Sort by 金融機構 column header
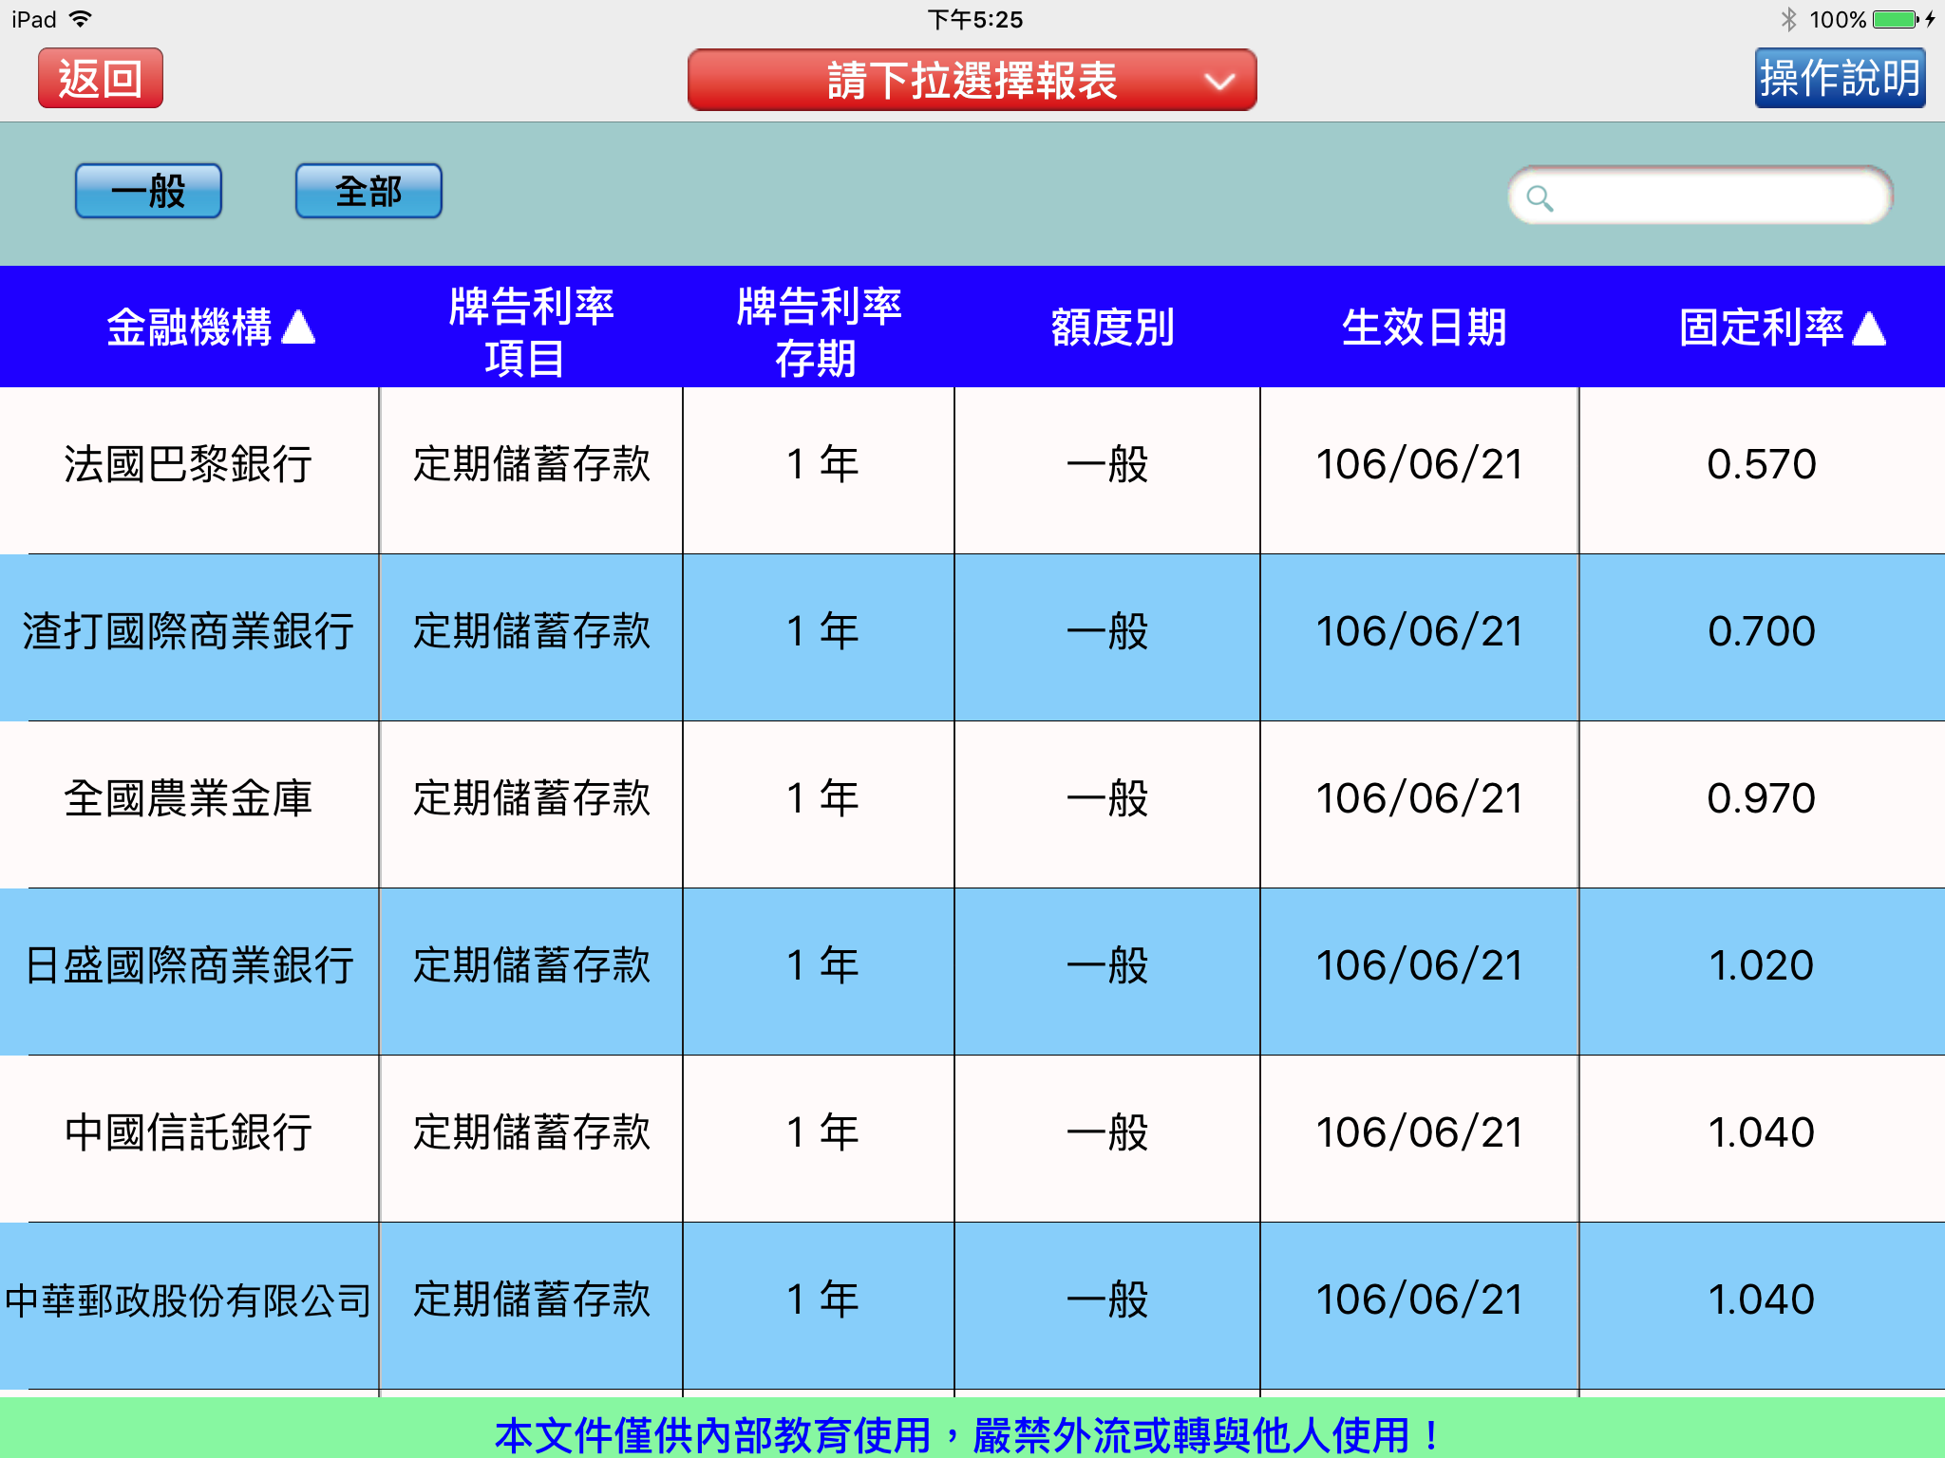 click(210, 327)
